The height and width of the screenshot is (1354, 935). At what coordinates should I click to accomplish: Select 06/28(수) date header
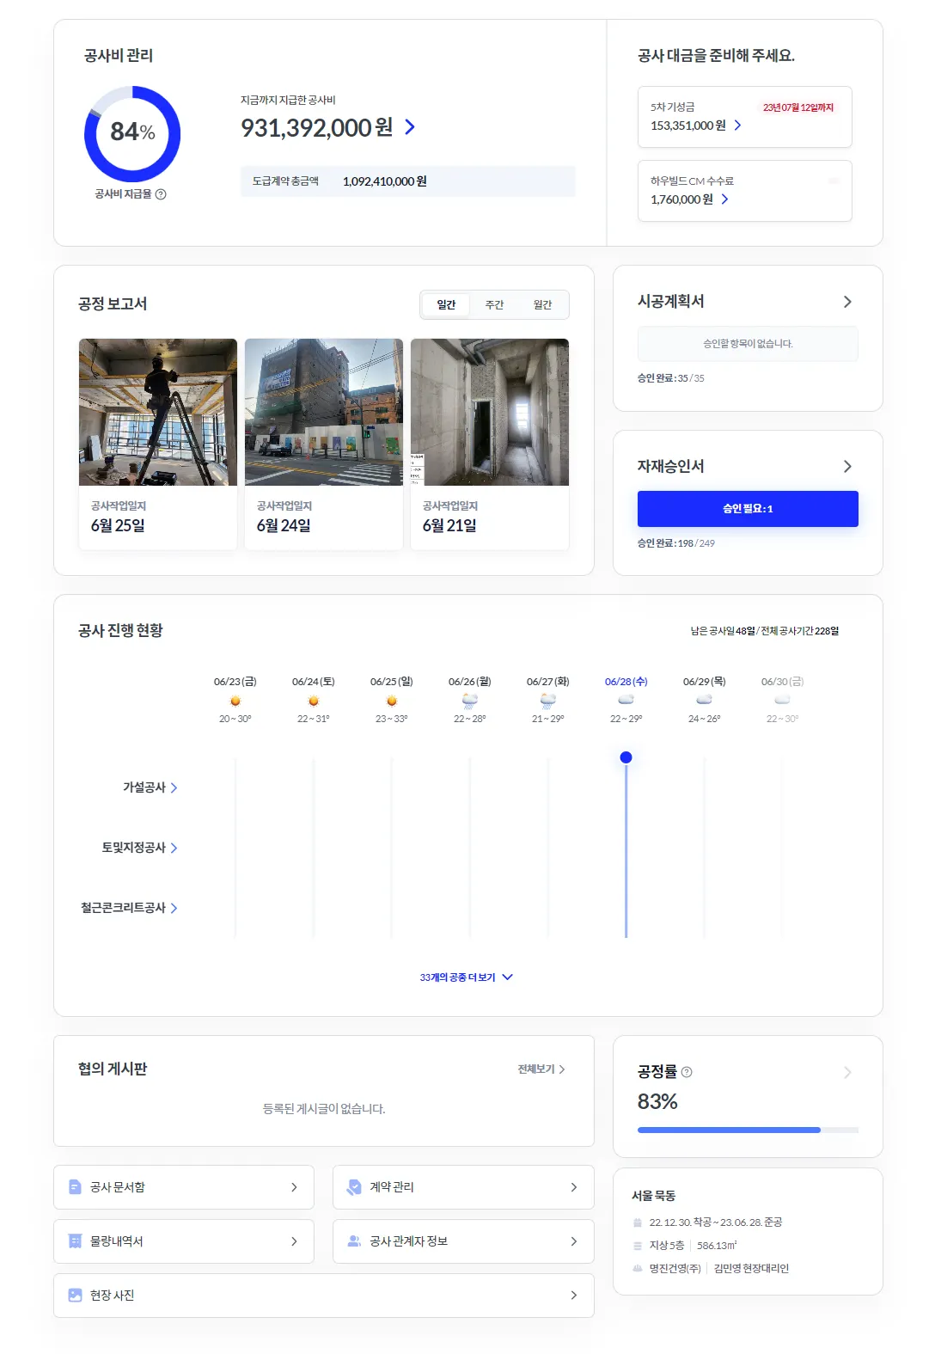coord(626,682)
